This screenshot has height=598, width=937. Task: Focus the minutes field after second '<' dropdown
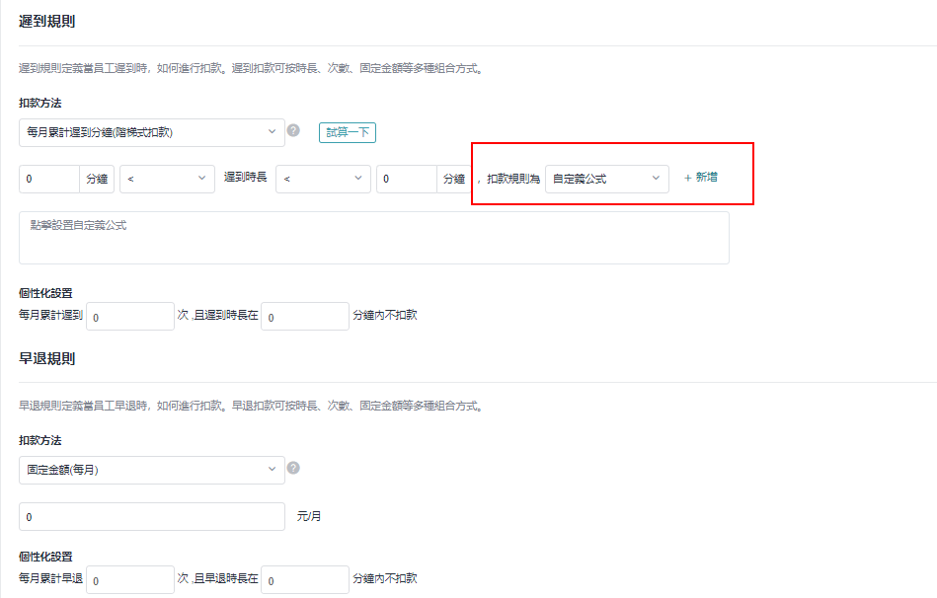point(406,179)
